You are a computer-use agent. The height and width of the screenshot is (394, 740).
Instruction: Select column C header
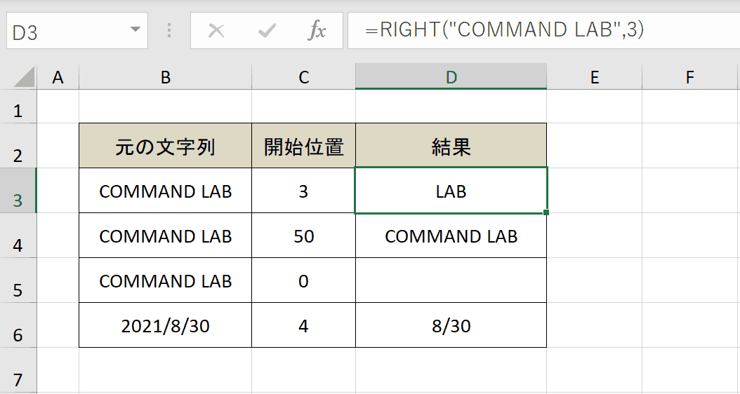pos(303,77)
